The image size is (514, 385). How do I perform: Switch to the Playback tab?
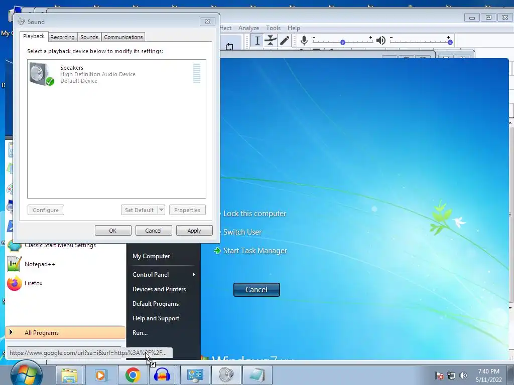coord(34,36)
